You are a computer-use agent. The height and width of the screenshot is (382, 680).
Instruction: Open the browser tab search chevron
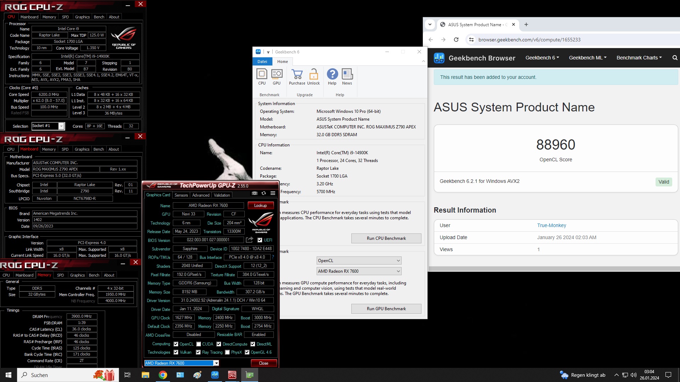coord(430,24)
